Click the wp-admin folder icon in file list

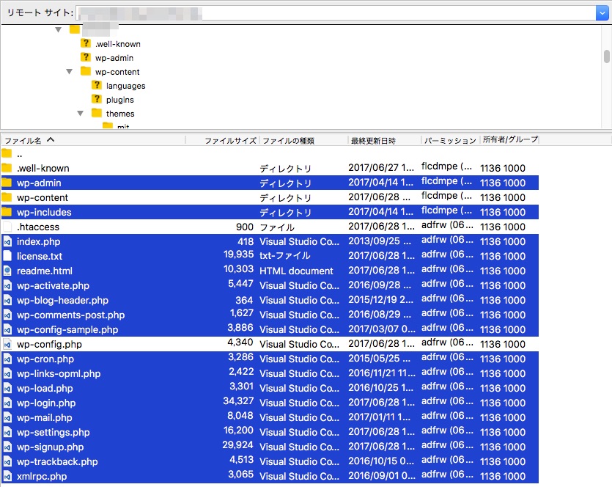(x=7, y=183)
